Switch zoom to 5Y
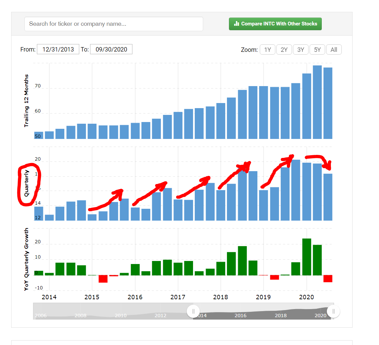Image resolution: width=379 pixels, height=345 pixels. [317, 50]
